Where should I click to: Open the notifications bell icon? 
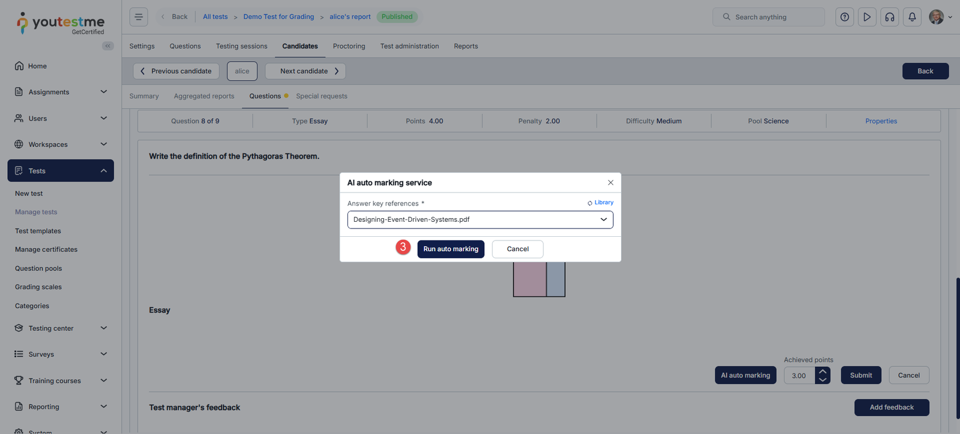point(911,17)
